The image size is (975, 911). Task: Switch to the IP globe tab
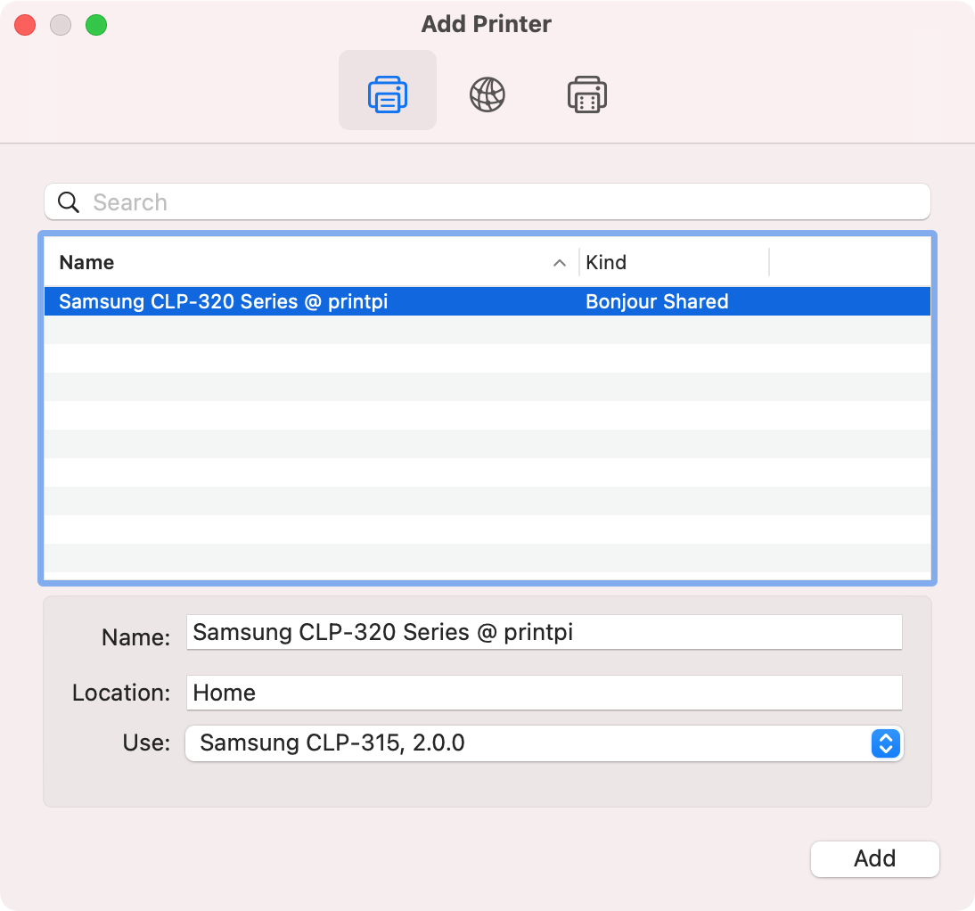(x=487, y=93)
